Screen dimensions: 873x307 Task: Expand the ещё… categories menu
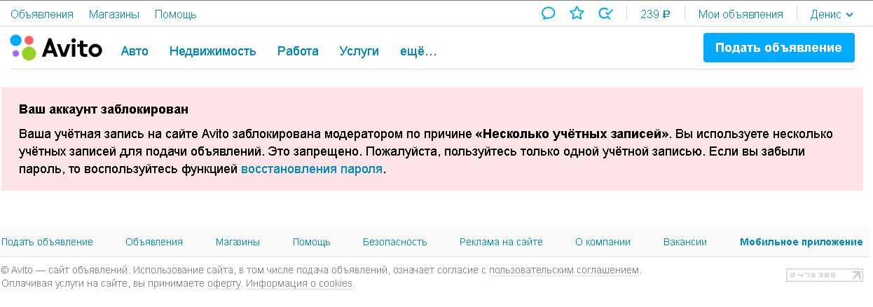(418, 51)
